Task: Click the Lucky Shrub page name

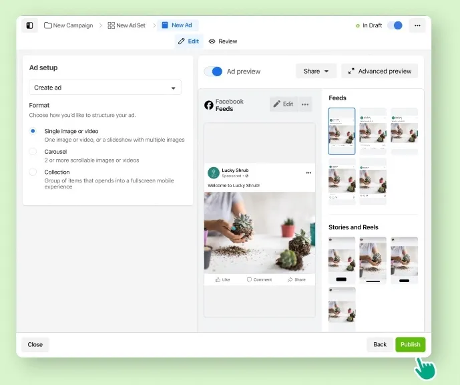Action: (x=235, y=170)
